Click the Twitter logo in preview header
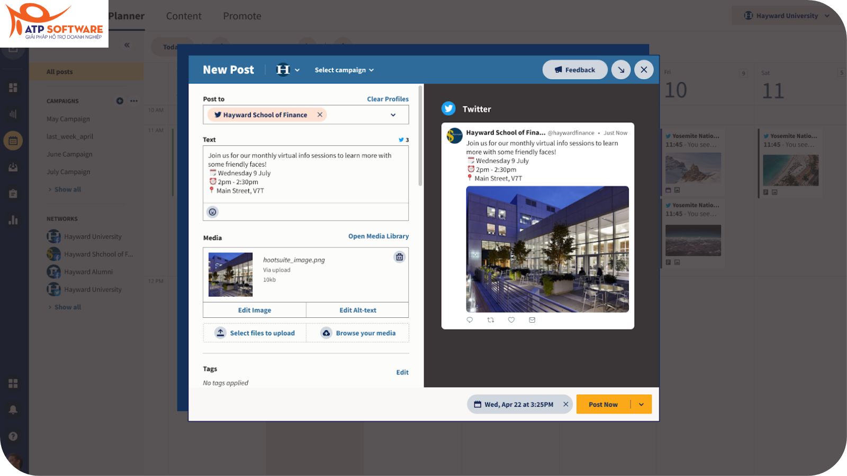The height and width of the screenshot is (476, 847). click(448, 108)
